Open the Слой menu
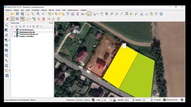The height and width of the screenshot is (107, 191). [28, 10]
